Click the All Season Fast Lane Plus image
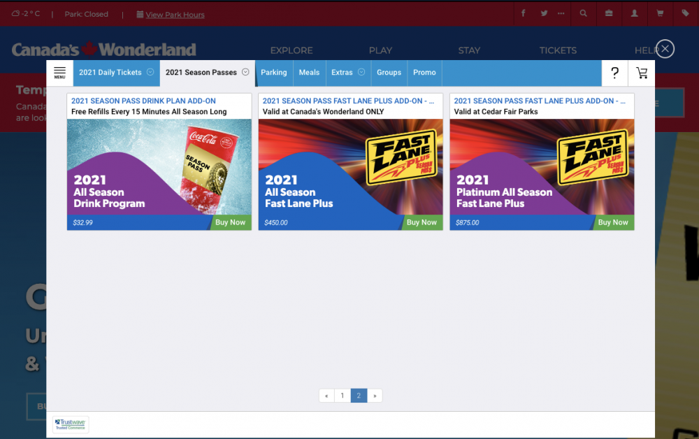Viewport: 699px width, 439px height. coord(350,166)
